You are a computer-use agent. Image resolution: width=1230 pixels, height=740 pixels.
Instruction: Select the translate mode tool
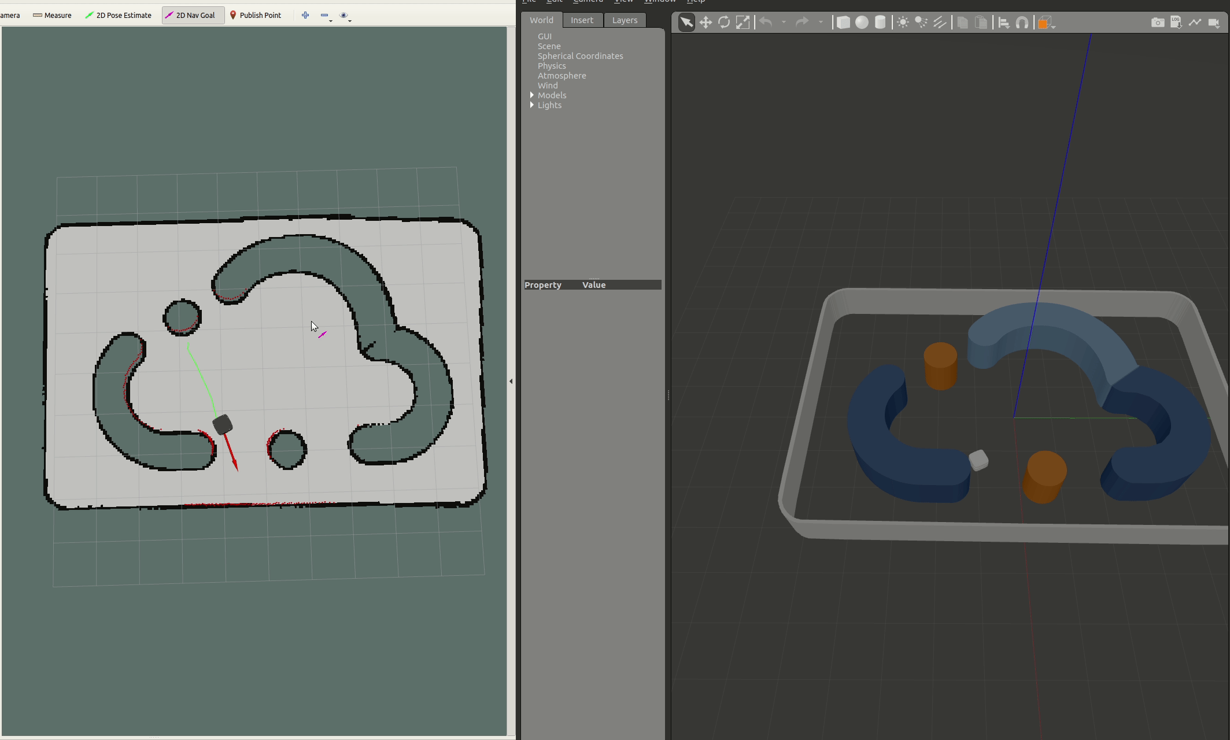(706, 23)
